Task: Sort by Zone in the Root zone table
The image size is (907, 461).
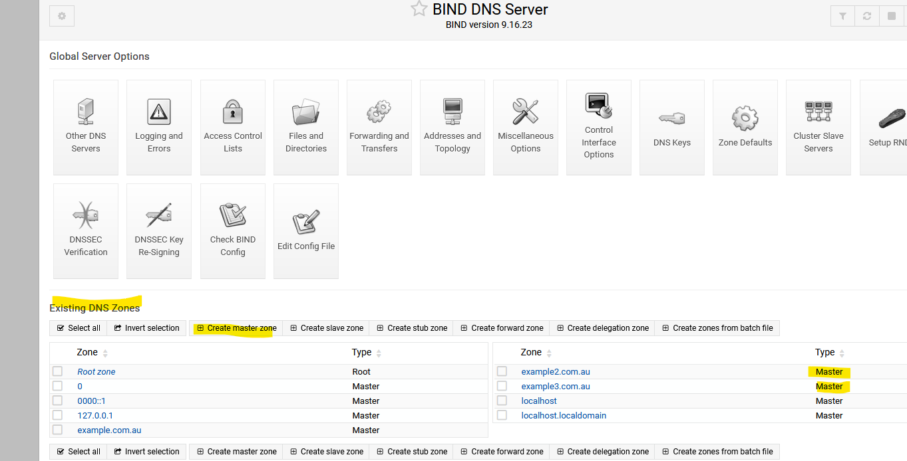Action: tap(92, 353)
